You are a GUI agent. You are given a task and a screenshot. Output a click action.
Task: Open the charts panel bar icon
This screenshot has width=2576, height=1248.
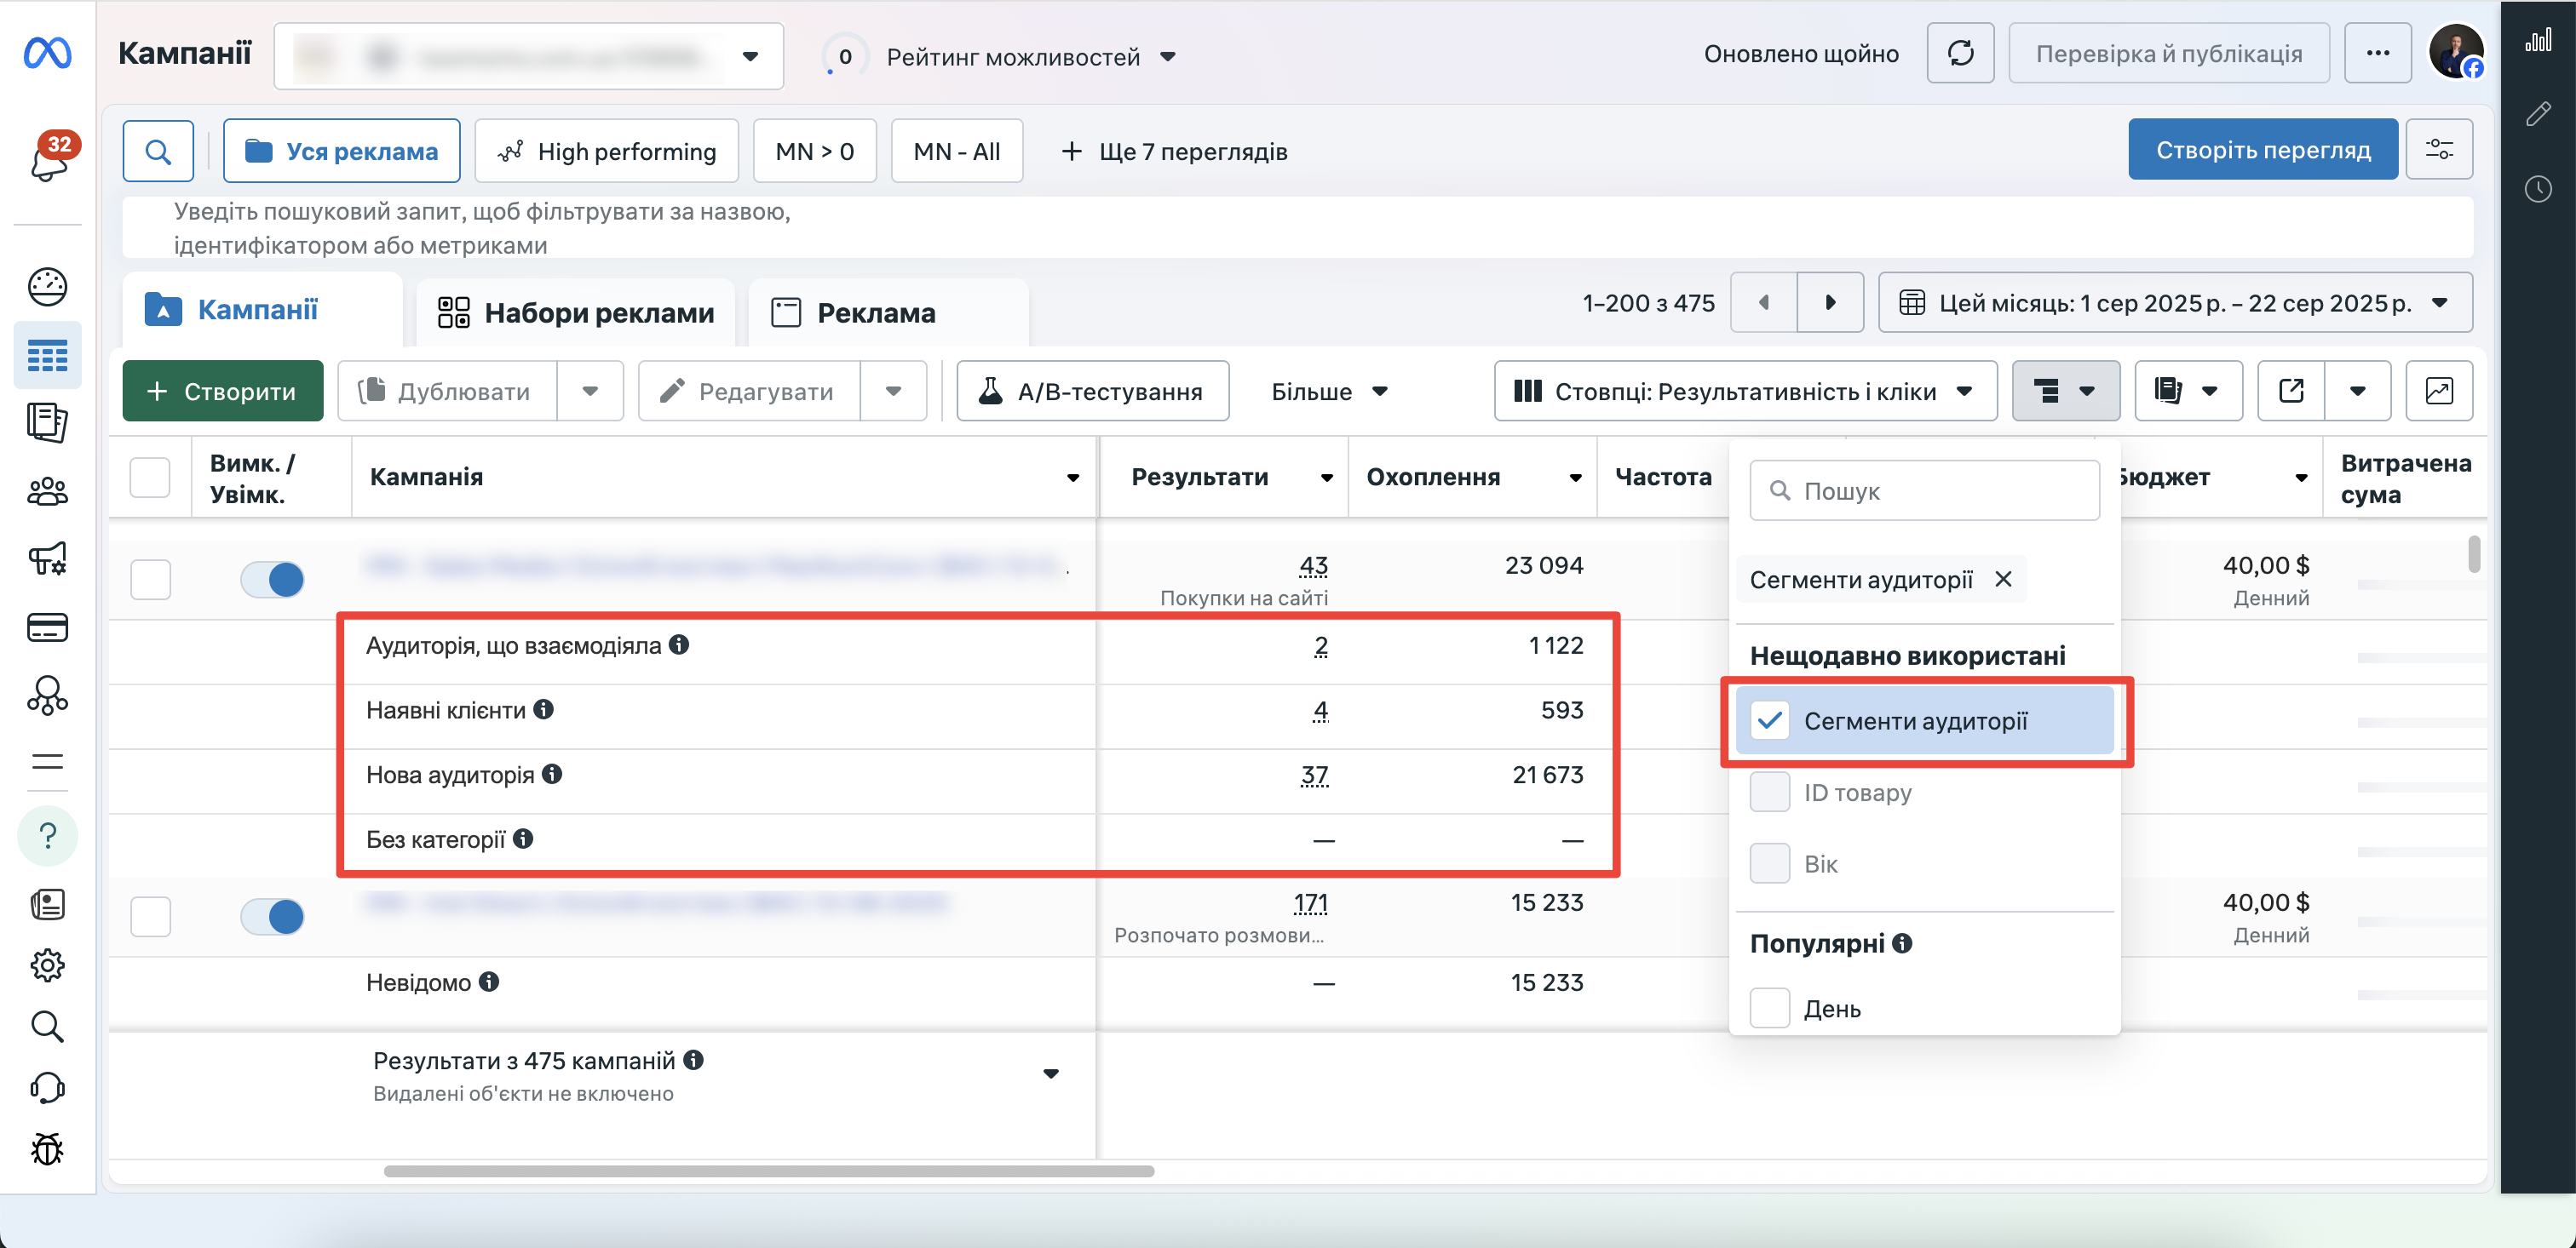point(2538,40)
